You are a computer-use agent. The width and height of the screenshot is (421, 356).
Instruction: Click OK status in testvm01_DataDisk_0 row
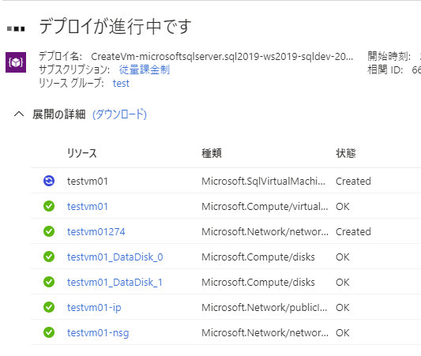coord(343,257)
